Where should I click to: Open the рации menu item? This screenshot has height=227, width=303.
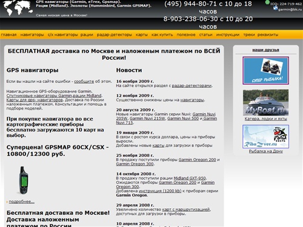pos(87,35)
